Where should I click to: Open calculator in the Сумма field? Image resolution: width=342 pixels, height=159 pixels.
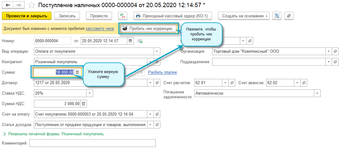click(x=77, y=72)
